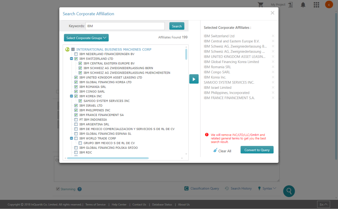338x209 pixels.
Task: Open the apps grid menu
Action: (x=316, y=5)
